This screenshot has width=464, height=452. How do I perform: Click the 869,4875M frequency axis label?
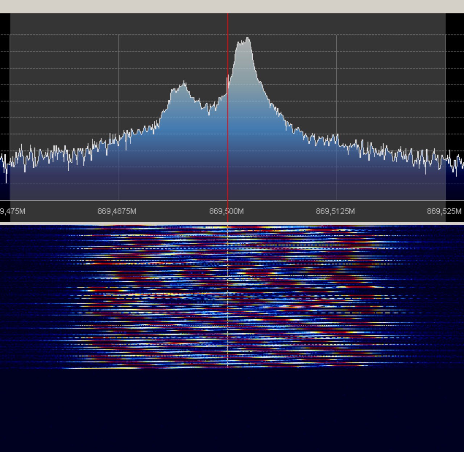pos(117,211)
